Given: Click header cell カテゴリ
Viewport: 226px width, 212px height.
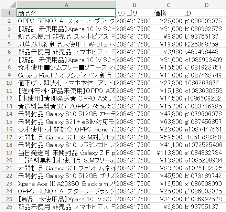Looking at the screenshot, I should 134,13.
